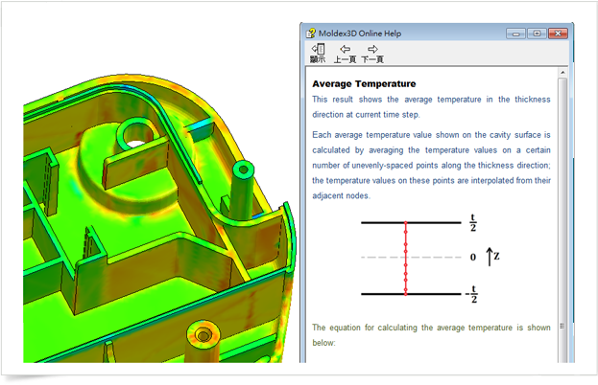Click the 3D molded part temperature model

click(159, 218)
